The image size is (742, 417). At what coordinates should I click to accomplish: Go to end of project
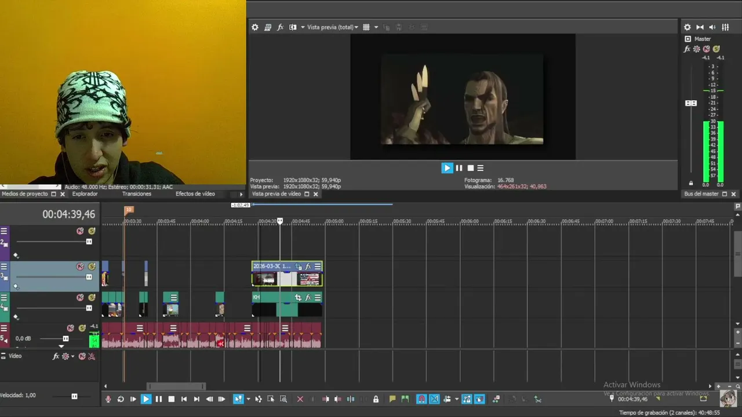pos(197,399)
